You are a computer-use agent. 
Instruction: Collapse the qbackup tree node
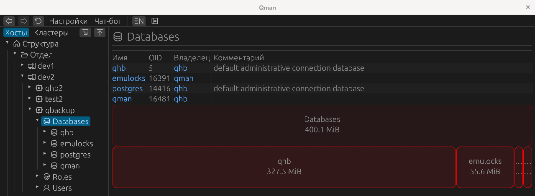coord(30,110)
